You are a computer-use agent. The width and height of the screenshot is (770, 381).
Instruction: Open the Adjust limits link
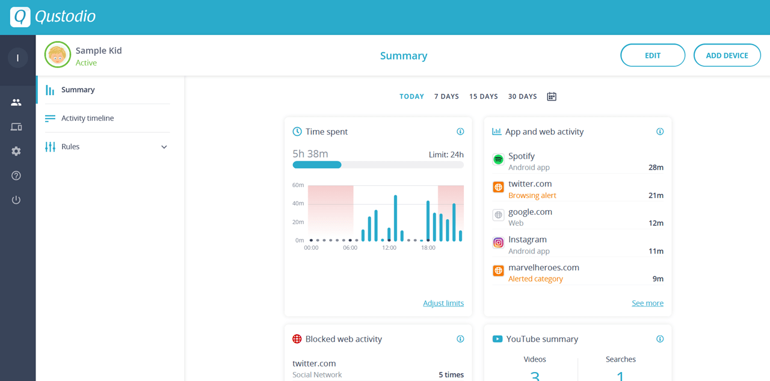[443, 303]
